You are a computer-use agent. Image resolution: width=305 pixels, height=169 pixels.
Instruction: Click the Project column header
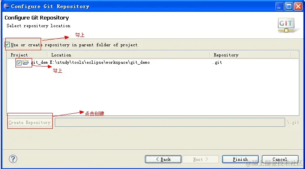[27, 55]
